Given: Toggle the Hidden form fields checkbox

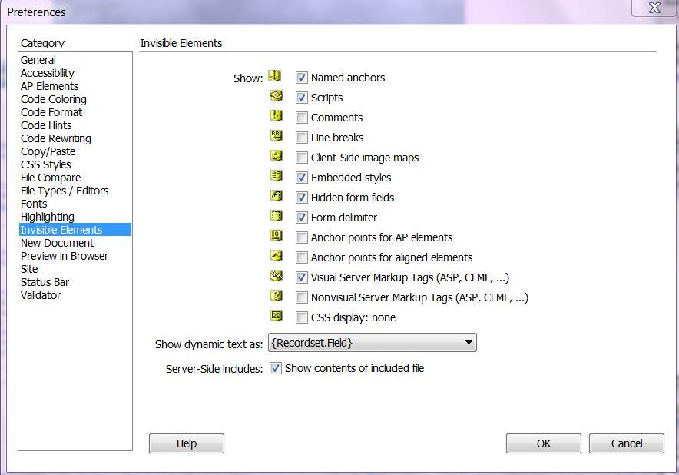Looking at the screenshot, I should click(301, 198).
